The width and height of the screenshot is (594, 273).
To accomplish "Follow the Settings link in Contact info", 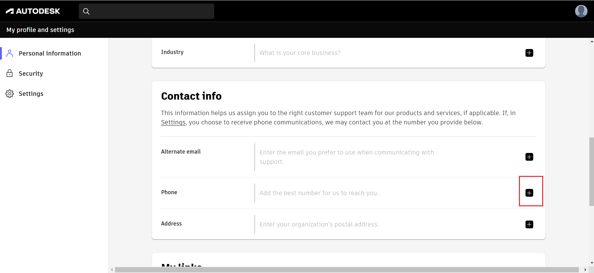I will pos(173,123).
